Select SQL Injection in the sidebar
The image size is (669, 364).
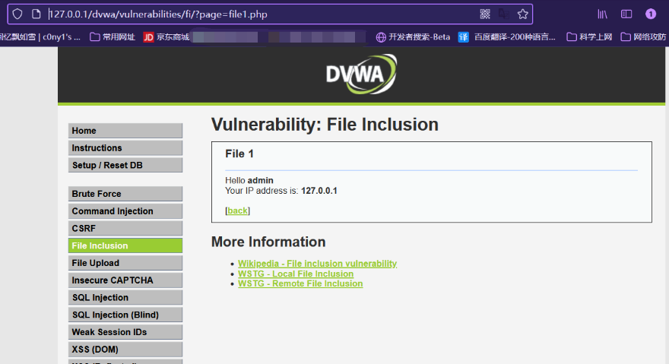[x=125, y=297]
